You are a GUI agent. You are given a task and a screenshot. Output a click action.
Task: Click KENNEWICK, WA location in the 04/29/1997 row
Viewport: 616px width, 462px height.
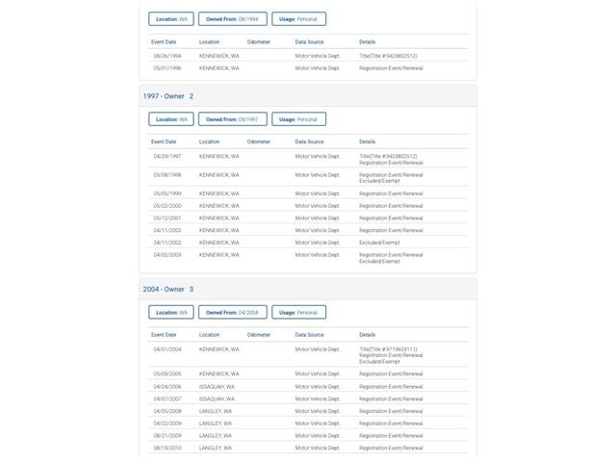(x=218, y=156)
